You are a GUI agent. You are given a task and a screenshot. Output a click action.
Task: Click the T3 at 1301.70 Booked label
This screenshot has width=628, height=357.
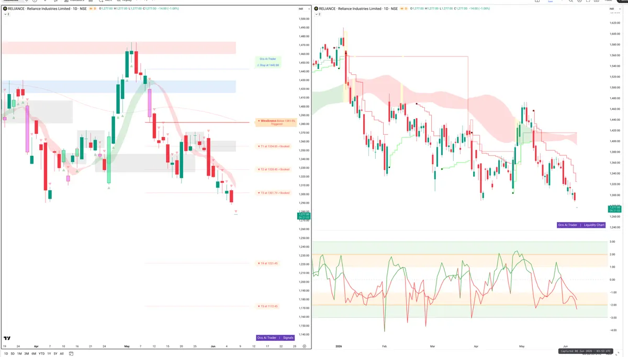click(273, 193)
